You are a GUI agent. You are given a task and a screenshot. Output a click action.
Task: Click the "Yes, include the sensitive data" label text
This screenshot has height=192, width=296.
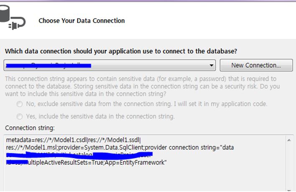pos(100,116)
